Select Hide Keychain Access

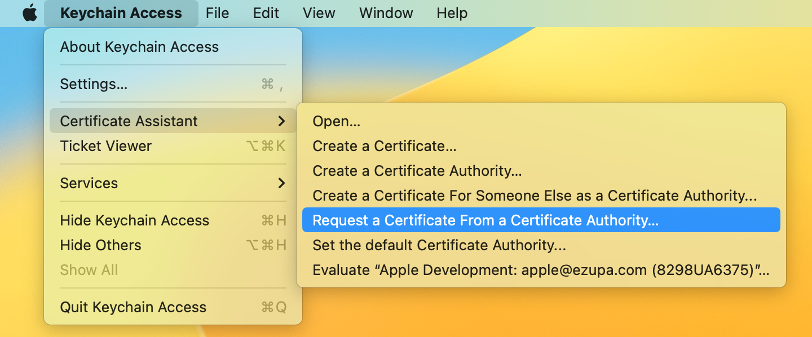tap(173, 220)
